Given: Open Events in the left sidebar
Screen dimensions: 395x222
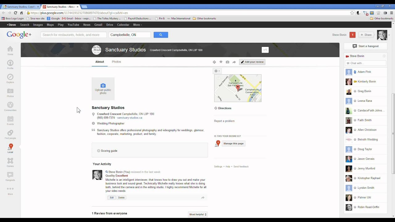Looking at the screenshot, I should tap(10, 121).
